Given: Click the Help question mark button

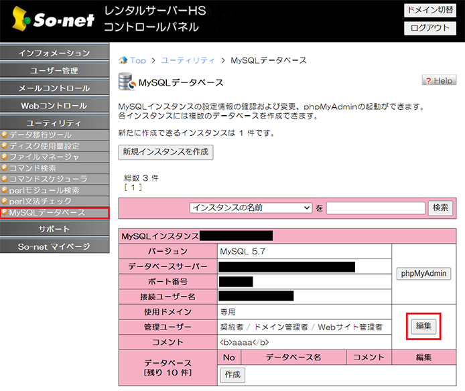Looking at the screenshot, I should (x=439, y=80).
